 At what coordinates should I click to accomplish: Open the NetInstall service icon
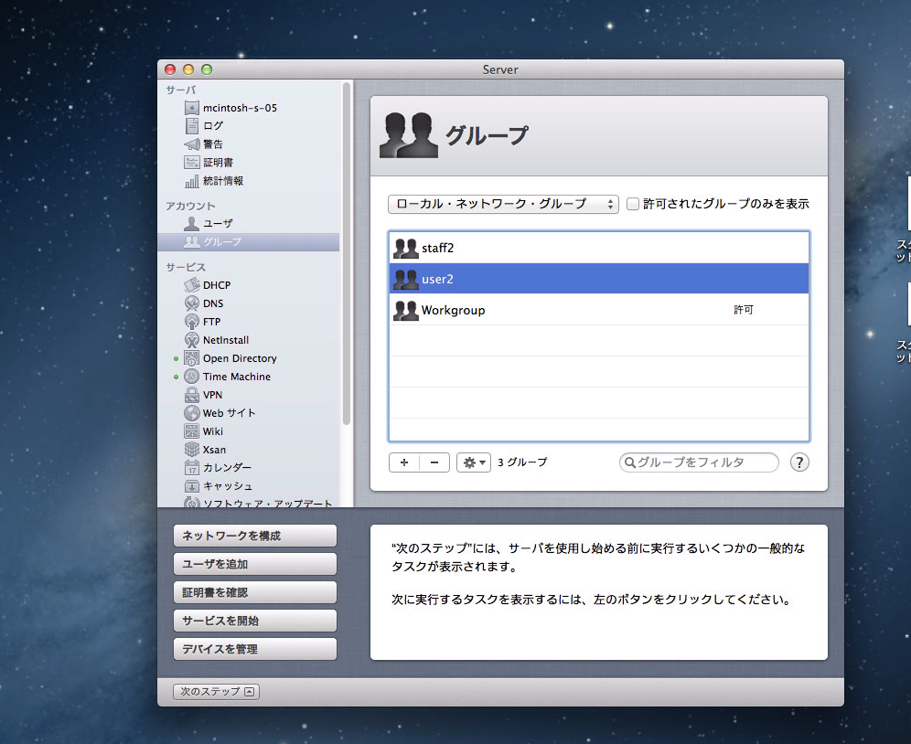(192, 340)
